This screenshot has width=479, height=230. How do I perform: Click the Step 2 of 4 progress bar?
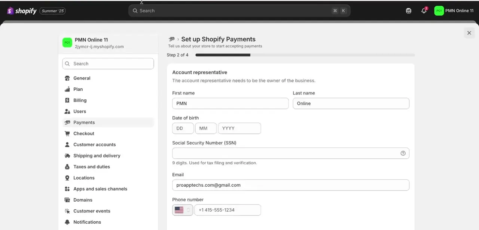[305, 55]
